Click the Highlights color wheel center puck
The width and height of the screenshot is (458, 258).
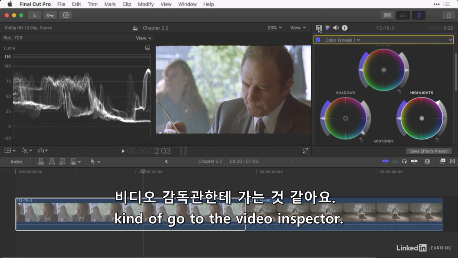422,118
